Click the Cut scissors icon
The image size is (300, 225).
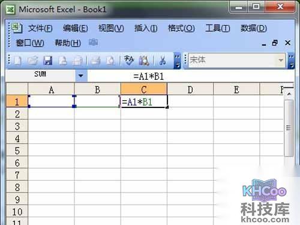163,61
